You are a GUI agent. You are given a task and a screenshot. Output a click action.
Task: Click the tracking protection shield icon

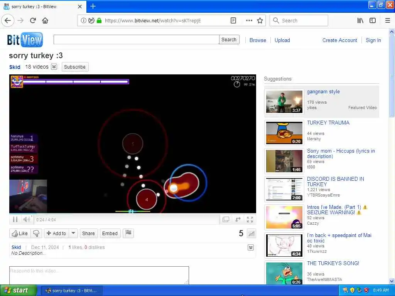[91, 20]
